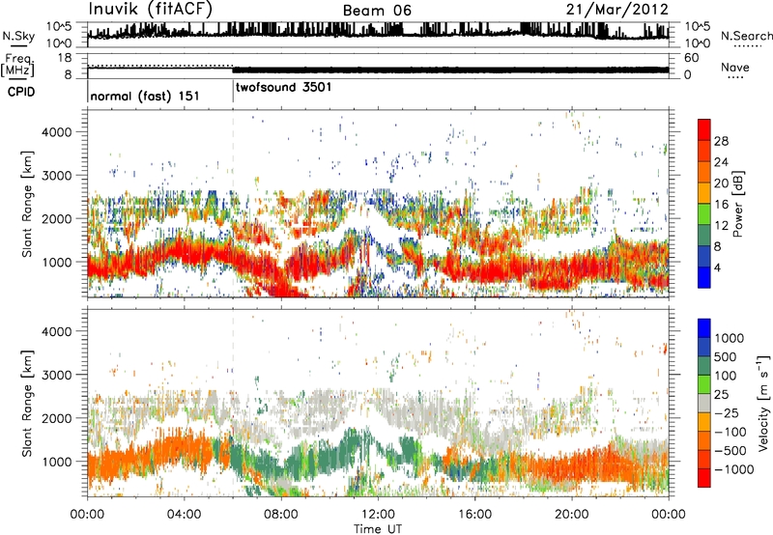773x535 pixels.
Task: Click the 'N.Sky' label
Action: [18, 36]
